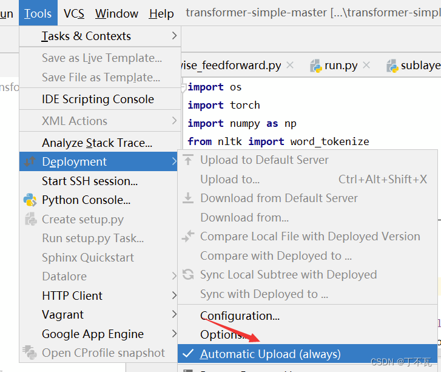Expand the HTTP Client submenu

[x=175, y=296]
